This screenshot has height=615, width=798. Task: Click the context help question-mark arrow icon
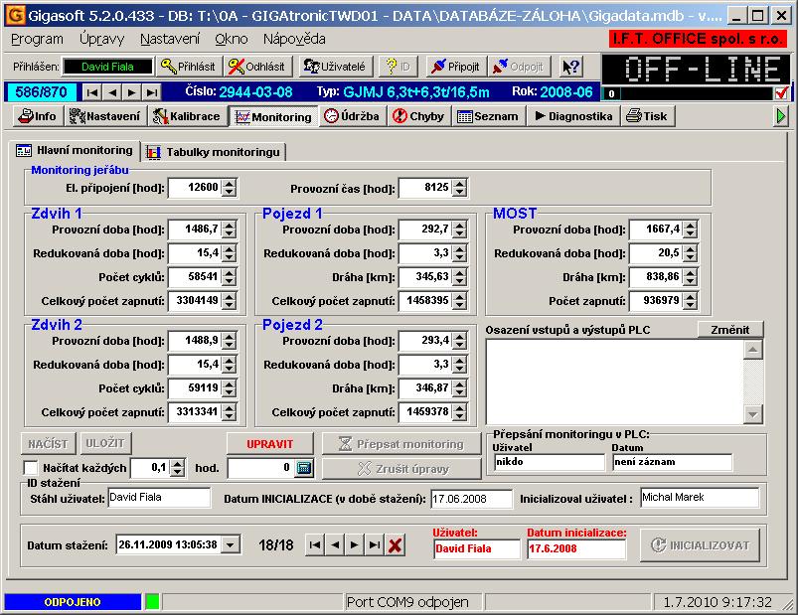571,67
